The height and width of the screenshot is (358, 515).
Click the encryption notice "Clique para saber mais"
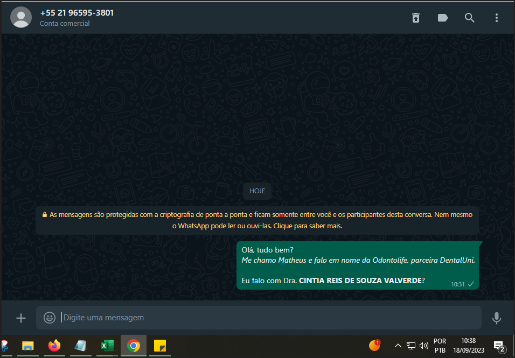tap(308, 226)
